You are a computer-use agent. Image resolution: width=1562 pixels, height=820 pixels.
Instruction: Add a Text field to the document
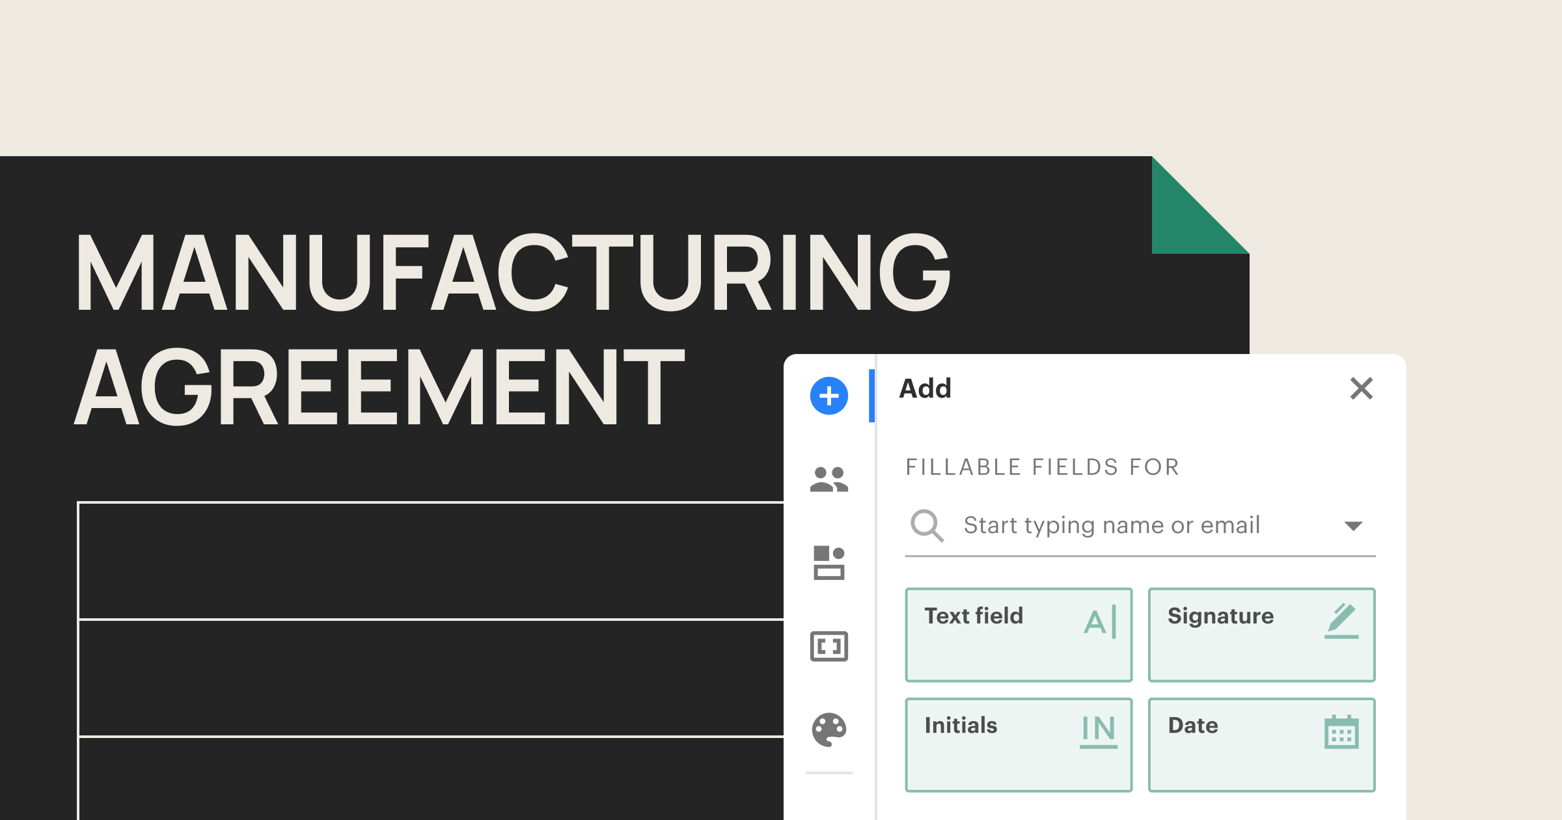[1019, 635]
